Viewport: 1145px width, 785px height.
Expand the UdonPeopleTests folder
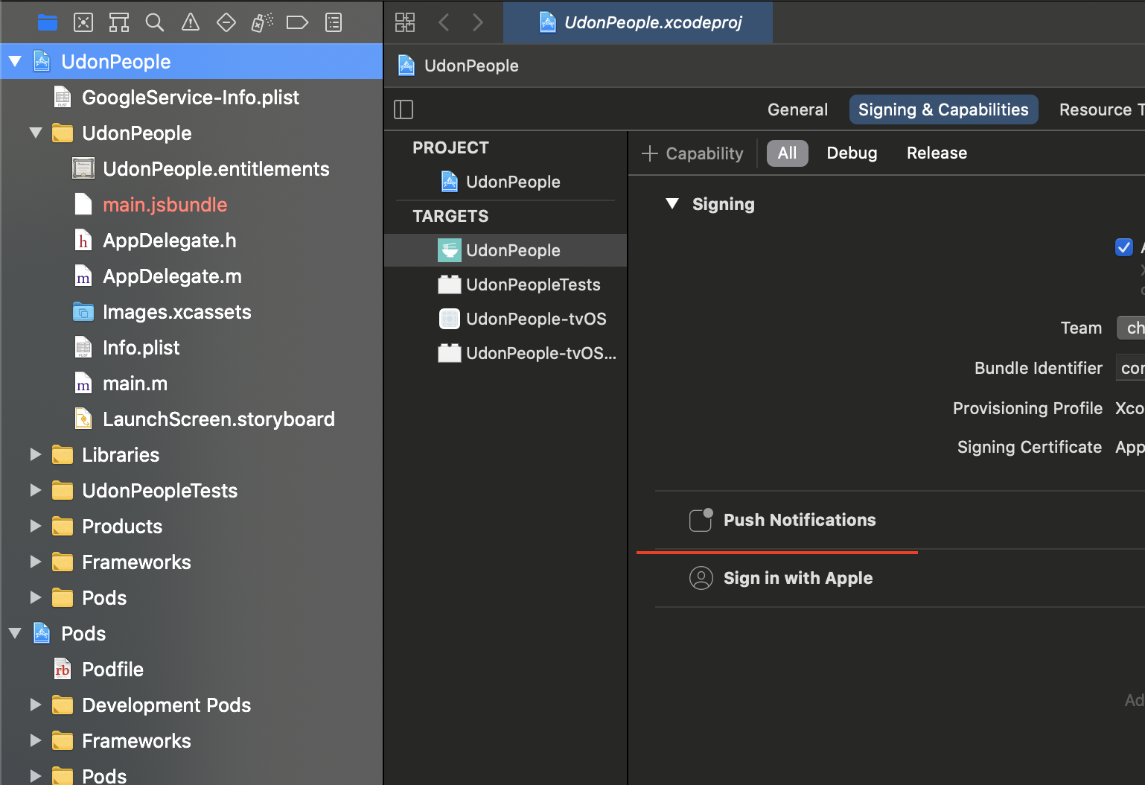click(x=35, y=490)
